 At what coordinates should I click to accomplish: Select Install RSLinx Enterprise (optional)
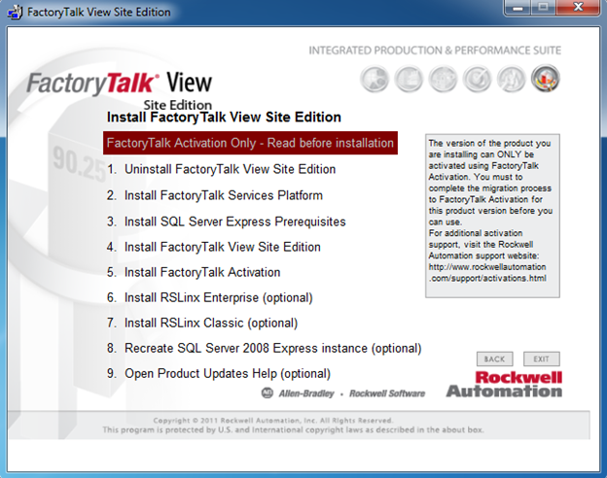point(210,298)
